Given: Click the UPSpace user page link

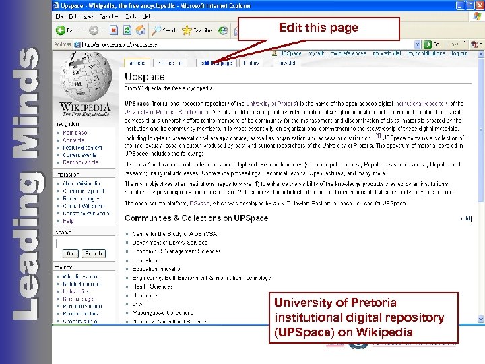Looking at the screenshot, I should pyautogui.click(x=291, y=53).
